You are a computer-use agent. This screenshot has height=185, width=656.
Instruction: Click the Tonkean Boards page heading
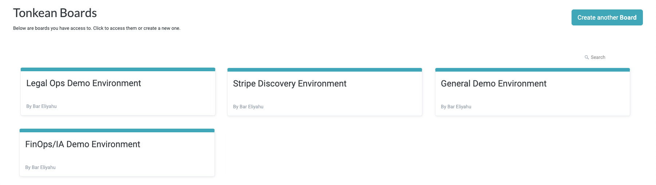click(55, 13)
